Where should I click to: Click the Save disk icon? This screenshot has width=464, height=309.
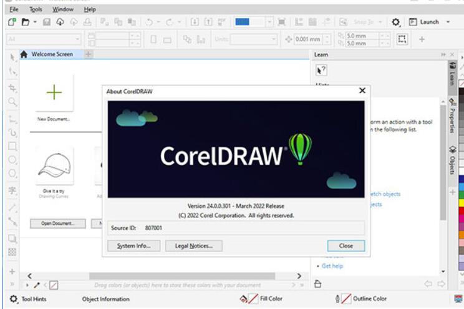tap(46, 22)
